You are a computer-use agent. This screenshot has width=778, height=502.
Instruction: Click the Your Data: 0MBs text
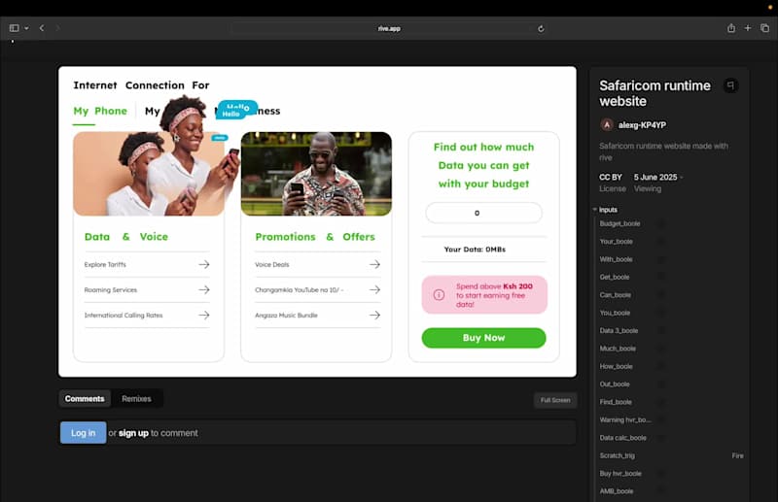(475, 250)
